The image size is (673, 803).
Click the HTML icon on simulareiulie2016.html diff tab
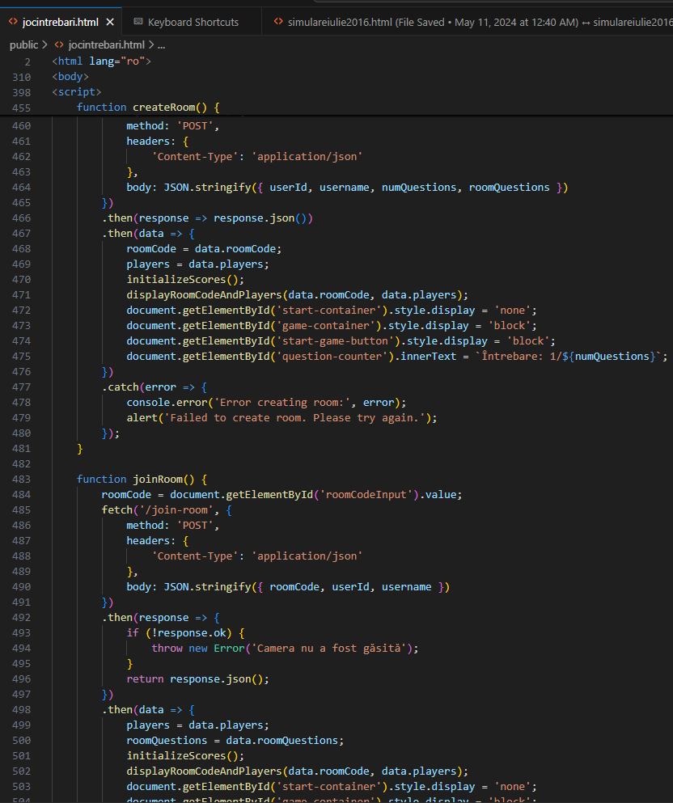click(279, 22)
